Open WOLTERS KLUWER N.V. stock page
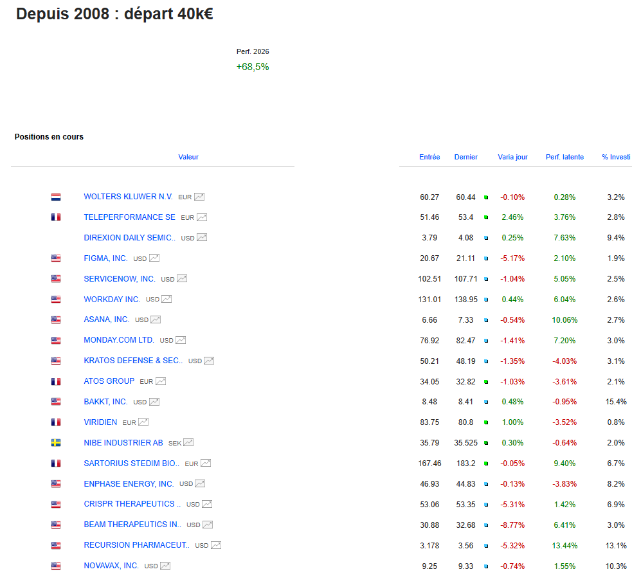The height and width of the screenshot is (576, 632). [128, 197]
